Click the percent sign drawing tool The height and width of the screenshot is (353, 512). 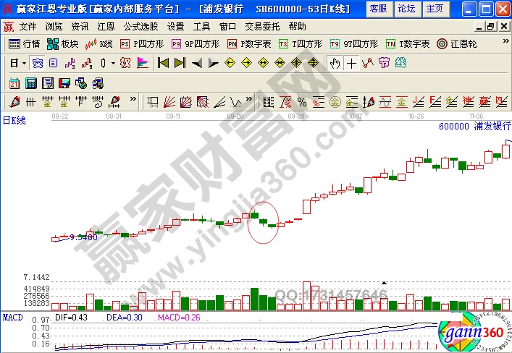coord(301,101)
